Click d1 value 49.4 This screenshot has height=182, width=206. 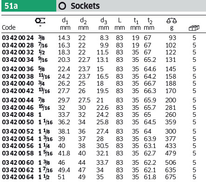pos(64,170)
